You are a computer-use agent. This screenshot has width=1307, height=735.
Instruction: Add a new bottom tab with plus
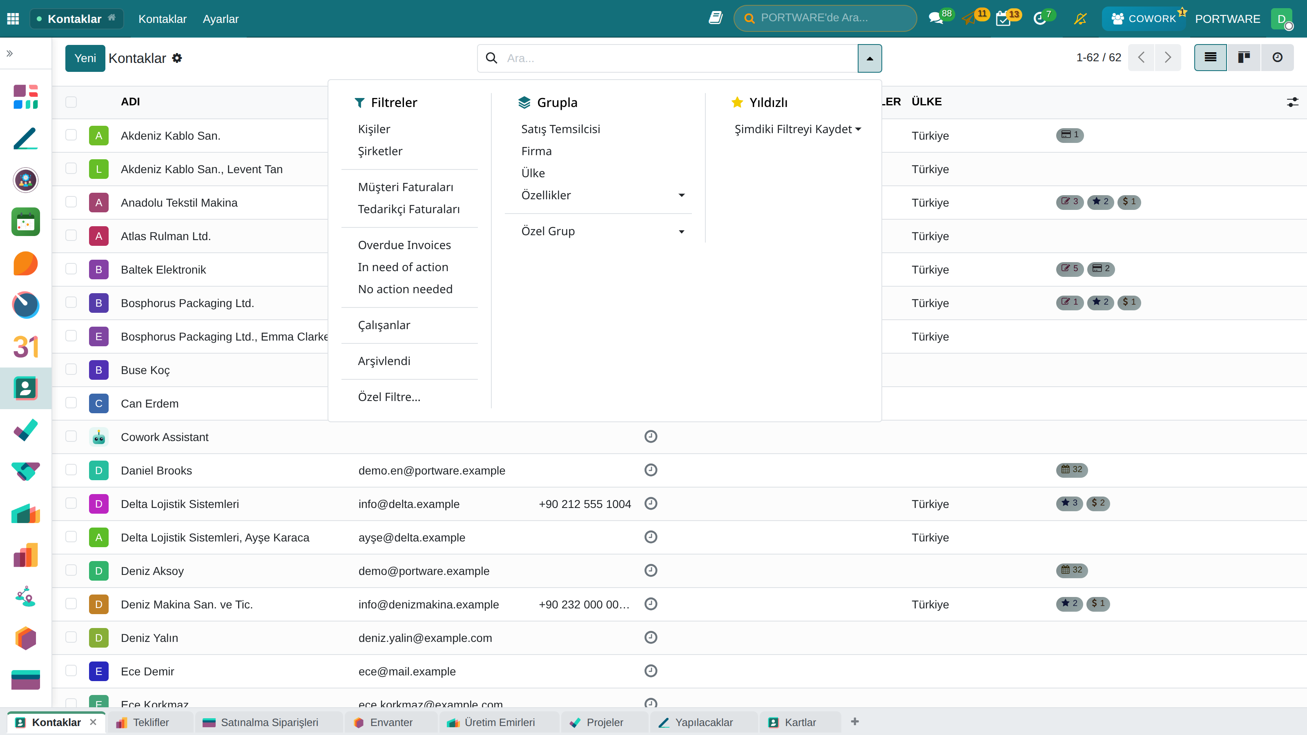(x=855, y=721)
